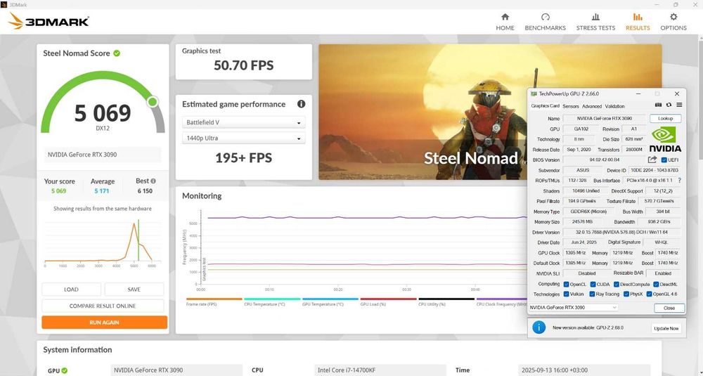Toggle the DirectML checkbox
The width and height of the screenshot is (703, 376).
657,285
